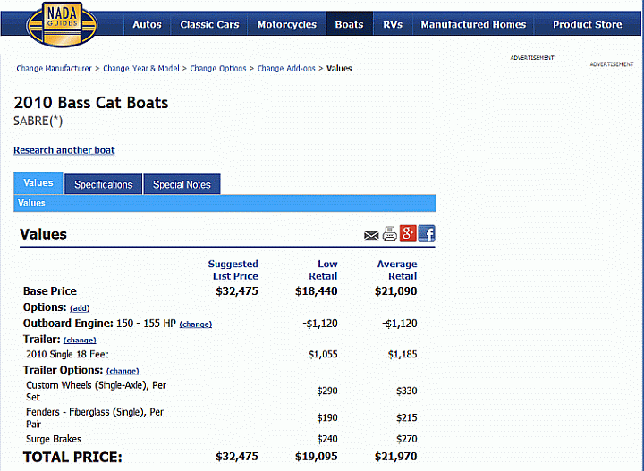The width and height of the screenshot is (644, 471).
Task: Click the 2010 Single 18 Feet trailer row
Action: [x=67, y=355]
